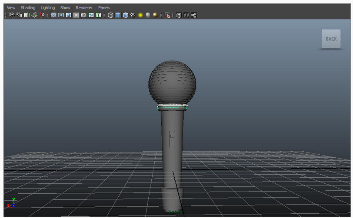353x218 pixels.
Task: Toggle the Film Gate icon
Action: point(61,15)
